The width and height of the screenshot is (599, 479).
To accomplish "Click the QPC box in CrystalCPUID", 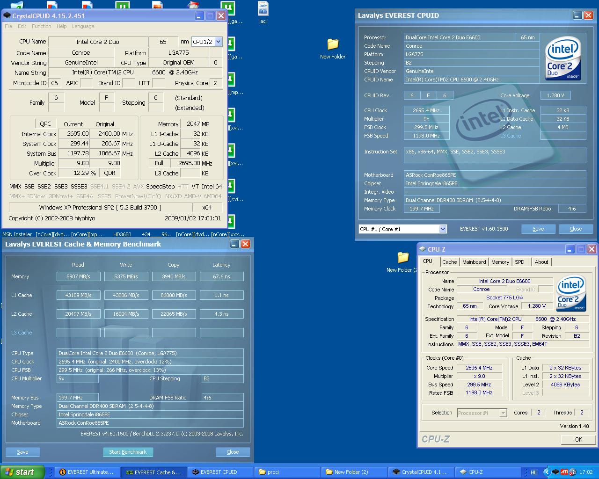I will (45, 124).
